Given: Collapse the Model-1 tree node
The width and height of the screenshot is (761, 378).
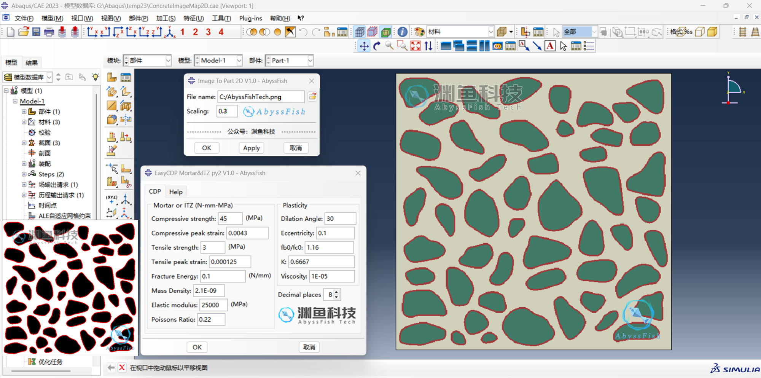Looking at the screenshot, I should pos(15,101).
